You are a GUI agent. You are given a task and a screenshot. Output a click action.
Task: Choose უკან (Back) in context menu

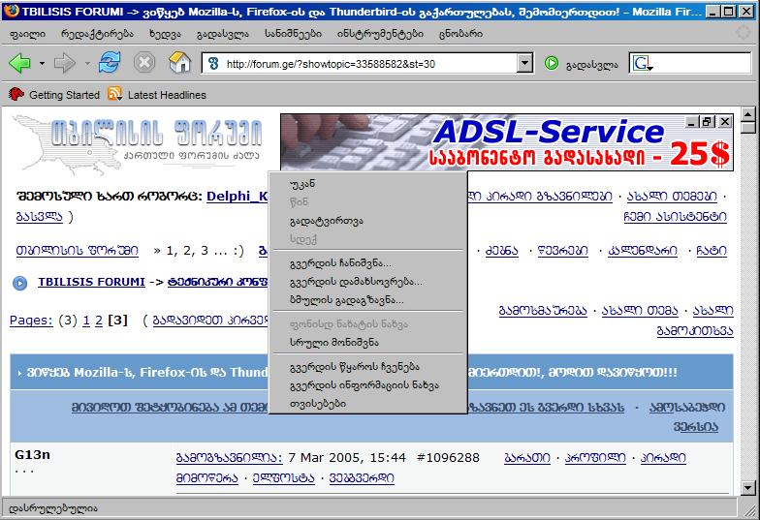pos(368,184)
